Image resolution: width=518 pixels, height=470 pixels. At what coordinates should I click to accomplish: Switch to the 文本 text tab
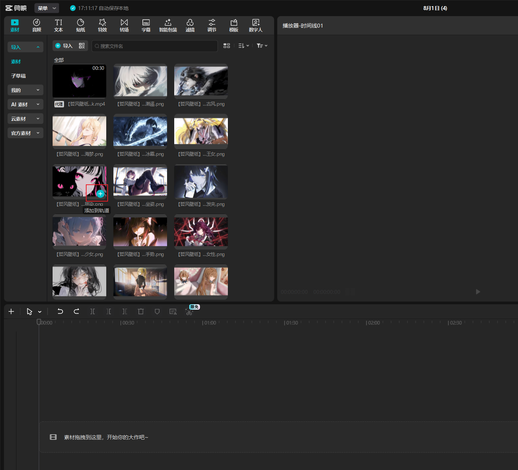[x=58, y=25]
